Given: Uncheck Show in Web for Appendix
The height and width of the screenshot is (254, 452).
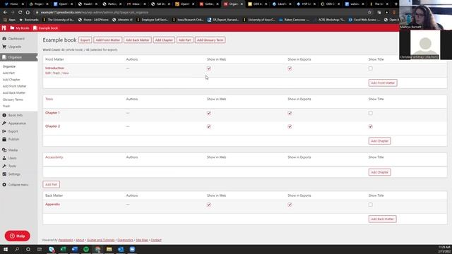Looking at the screenshot, I should (209, 205).
